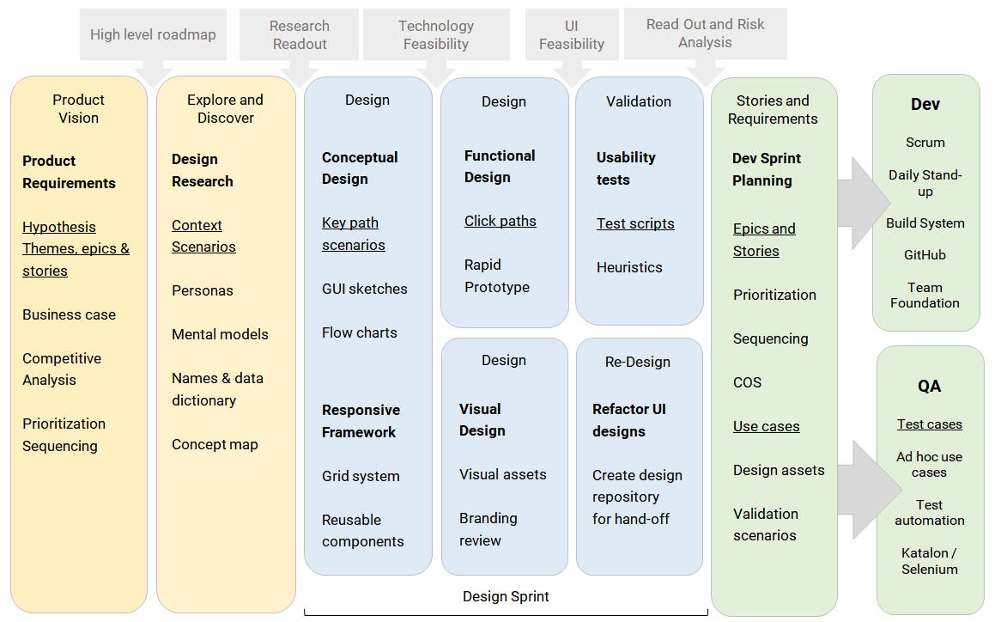Click the Functional Design heading
Viewport: 995px width, 622px height.
click(x=500, y=167)
